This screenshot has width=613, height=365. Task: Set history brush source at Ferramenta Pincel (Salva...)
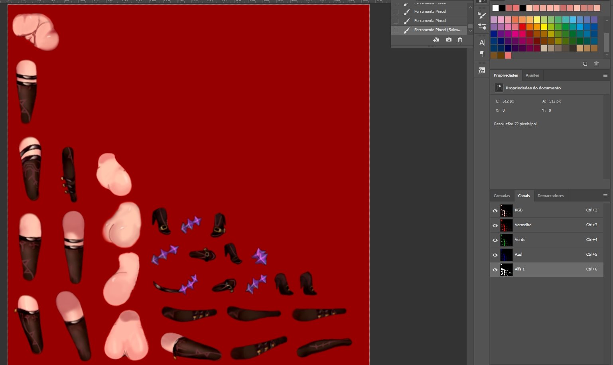pos(396,30)
